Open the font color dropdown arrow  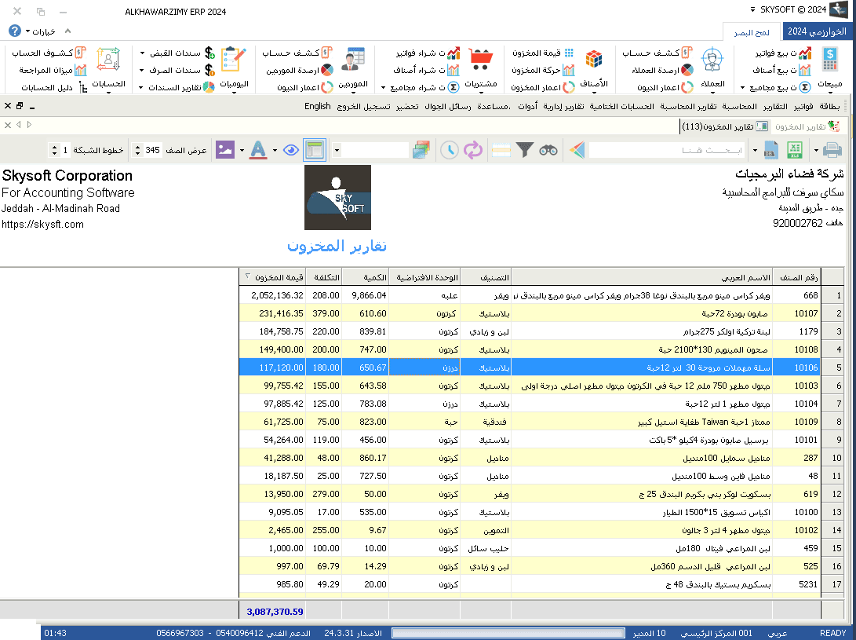click(275, 150)
